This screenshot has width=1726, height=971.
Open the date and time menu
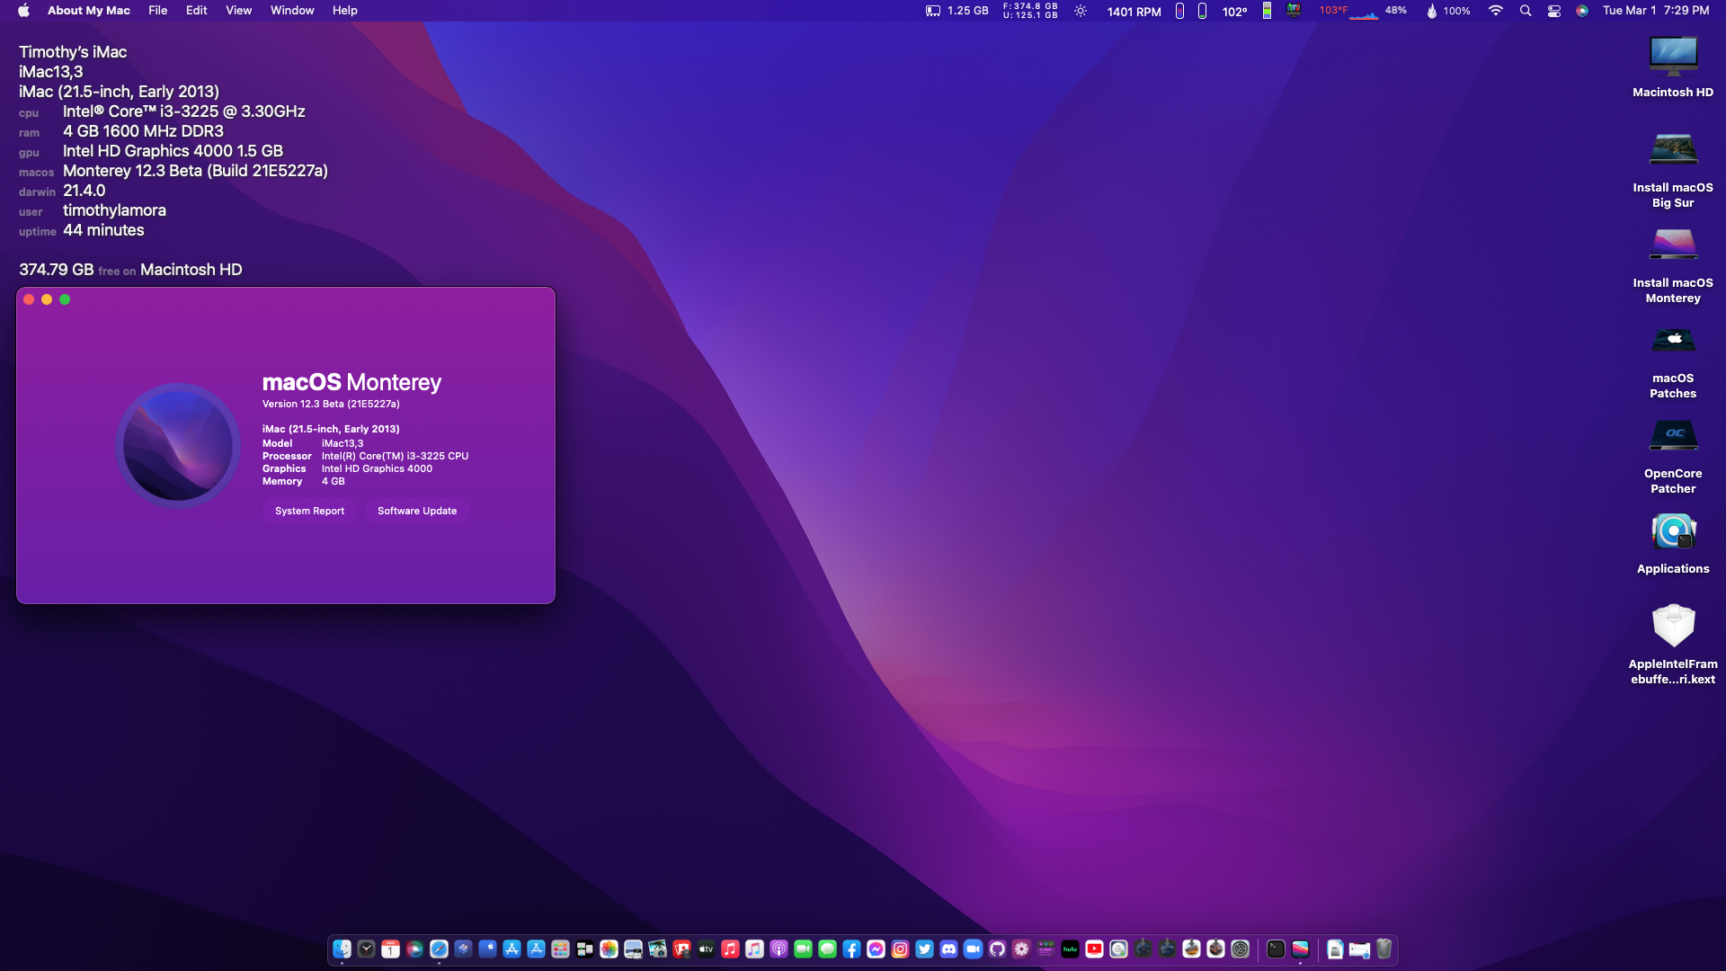(x=1656, y=11)
